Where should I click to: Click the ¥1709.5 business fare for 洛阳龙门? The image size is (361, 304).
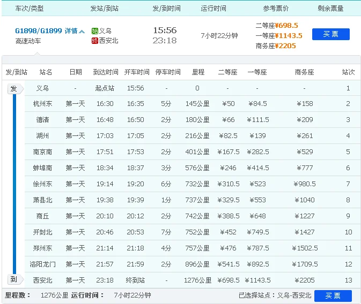click(305, 264)
